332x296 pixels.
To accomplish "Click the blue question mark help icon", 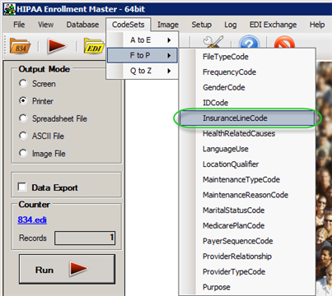I will (250, 42).
